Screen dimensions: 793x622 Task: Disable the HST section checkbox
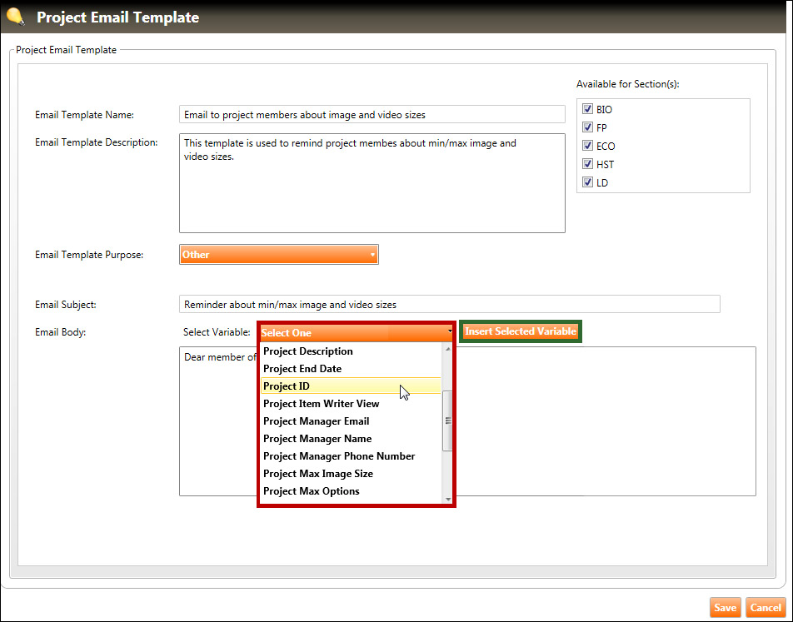(x=588, y=164)
